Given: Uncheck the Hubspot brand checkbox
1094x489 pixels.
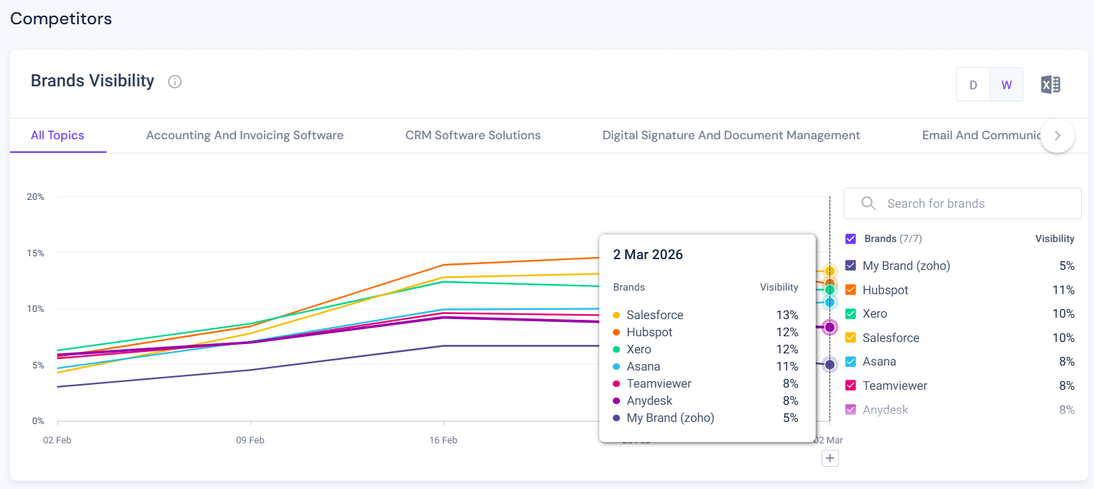Looking at the screenshot, I should [851, 290].
